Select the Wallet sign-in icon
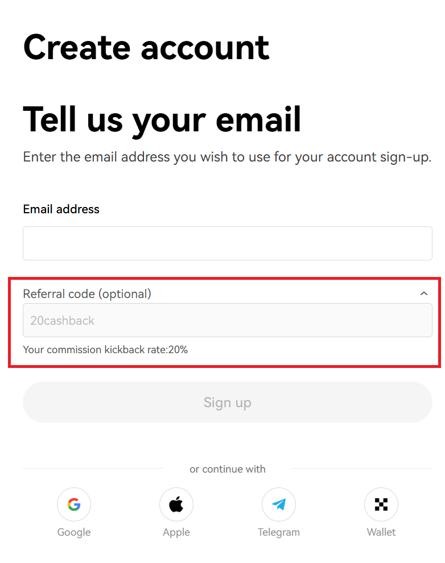 coord(381,504)
